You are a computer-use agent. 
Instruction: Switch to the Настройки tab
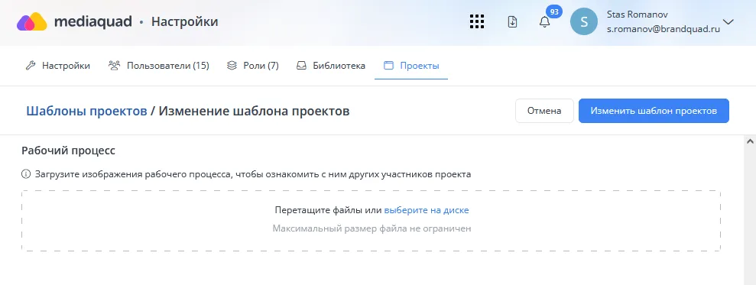coord(58,66)
